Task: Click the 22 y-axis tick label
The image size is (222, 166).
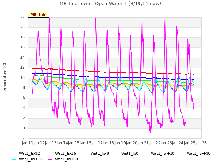Action: pyautogui.click(x=22, y=17)
